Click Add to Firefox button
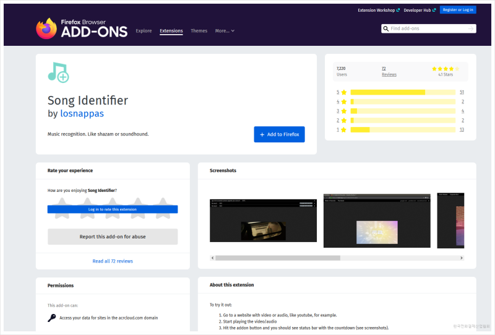The width and height of the screenshot is (495, 335). (280, 134)
